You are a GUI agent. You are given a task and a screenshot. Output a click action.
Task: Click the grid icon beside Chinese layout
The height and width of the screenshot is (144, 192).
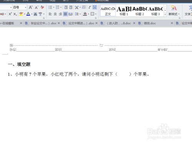point(84,7)
